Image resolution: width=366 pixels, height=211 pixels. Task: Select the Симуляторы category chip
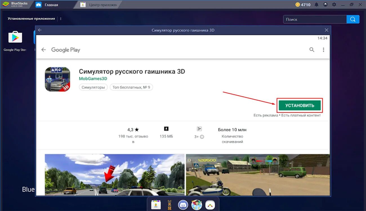[x=93, y=87]
